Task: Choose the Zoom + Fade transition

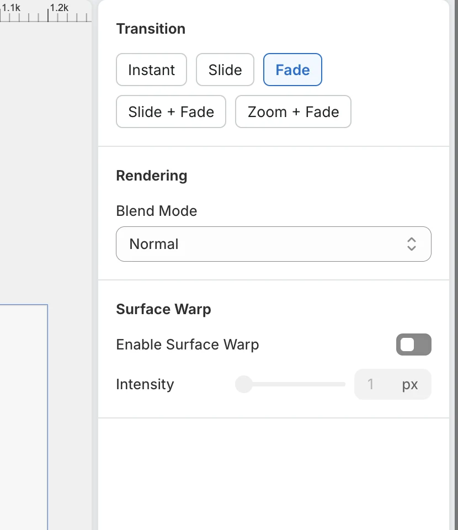Action: click(293, 112)
